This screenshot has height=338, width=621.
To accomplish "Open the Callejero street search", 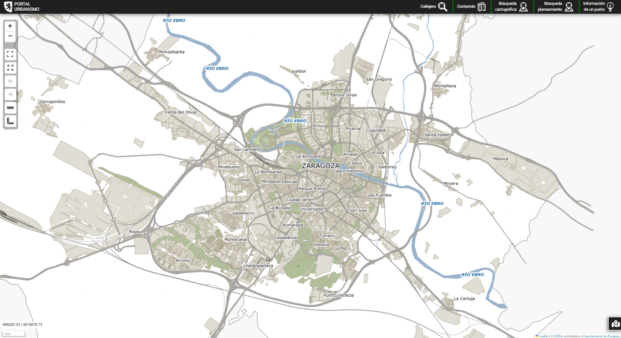I will [433, 7].
